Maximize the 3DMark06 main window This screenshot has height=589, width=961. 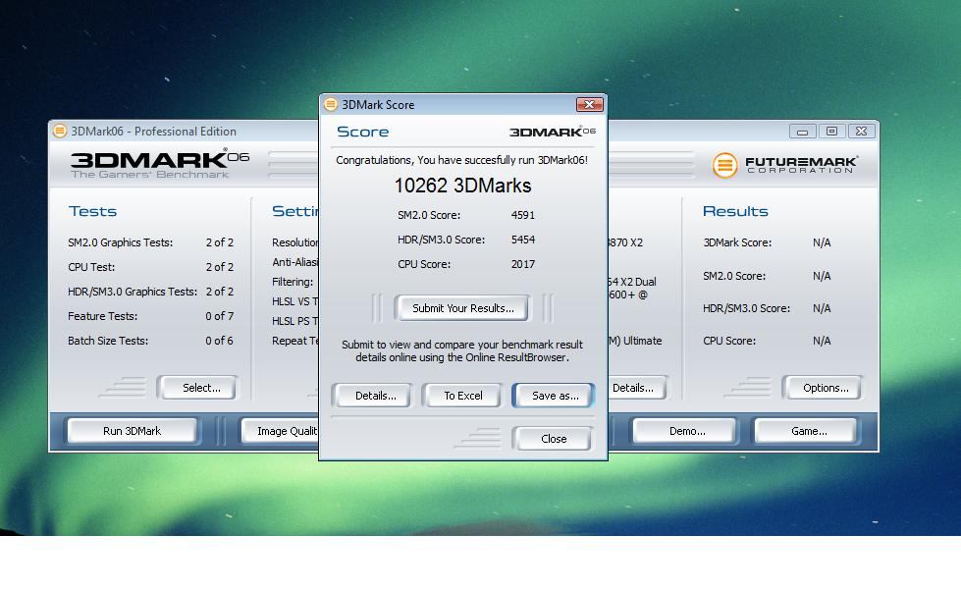point(831,132)
